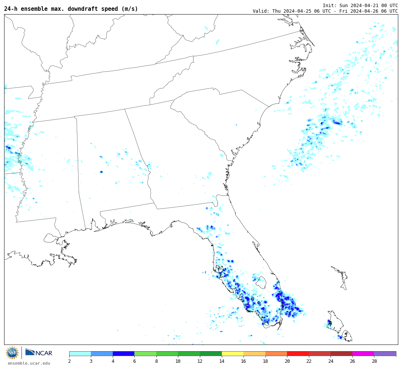Click the 16–18 m/s light orange swatch
This screenshot has height=368, width=402.
(x=254, y=353)
